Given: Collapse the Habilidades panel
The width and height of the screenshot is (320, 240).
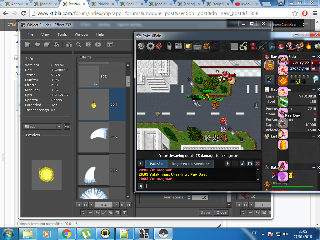Looking at the screenshot, I should tap(314, 89).
